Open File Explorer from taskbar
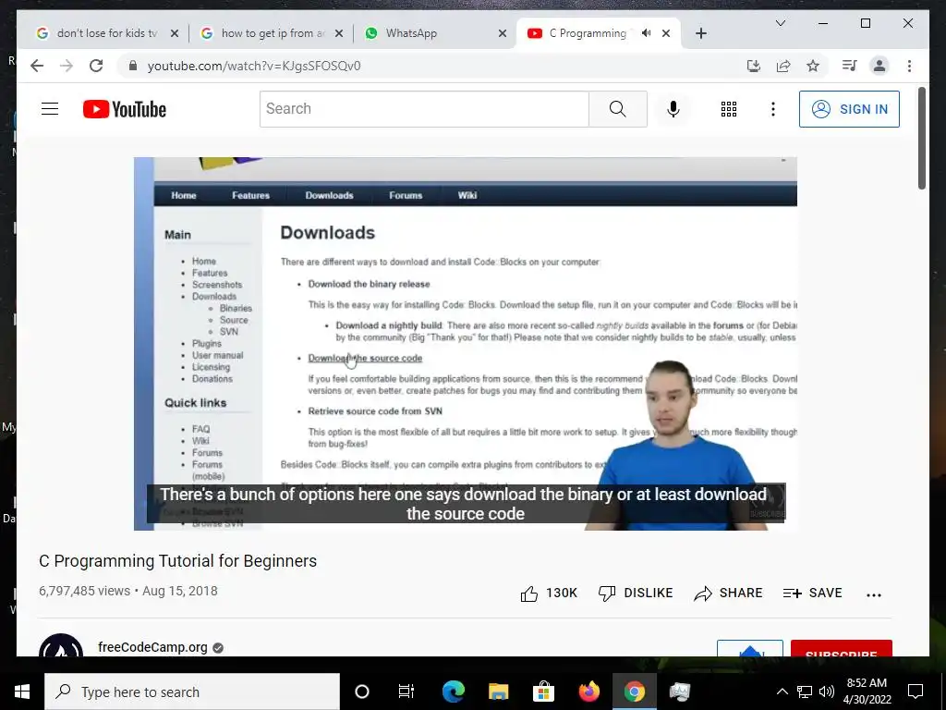The image size is (946, 710). (x=498, y=692)
